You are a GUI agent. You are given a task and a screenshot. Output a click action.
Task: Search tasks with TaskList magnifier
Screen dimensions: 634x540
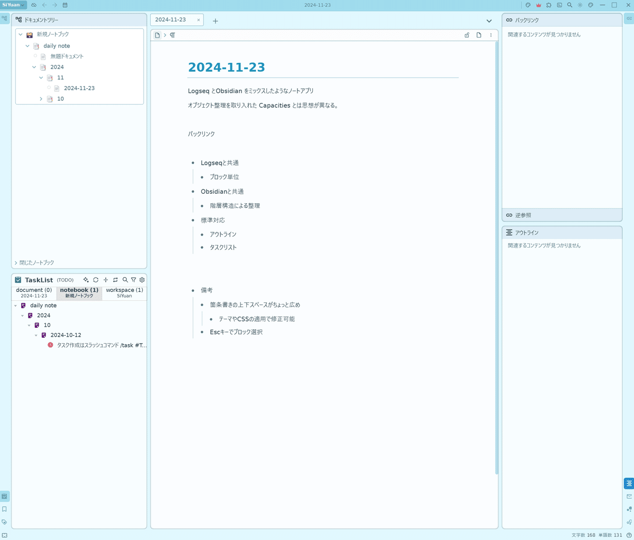[125, 280]
